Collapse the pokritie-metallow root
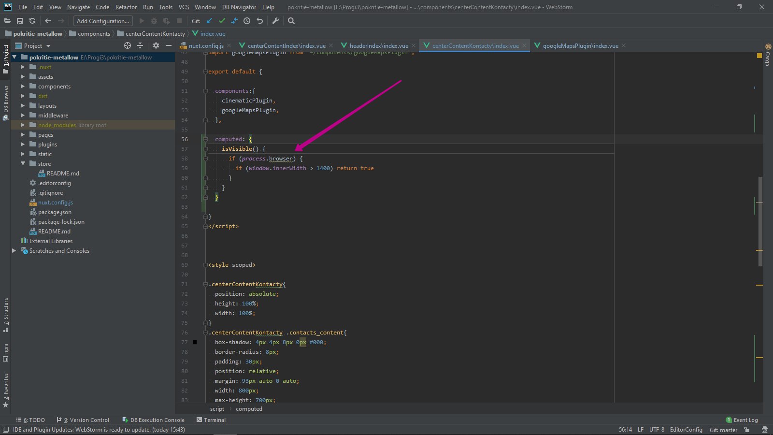 tap(14, 57)
